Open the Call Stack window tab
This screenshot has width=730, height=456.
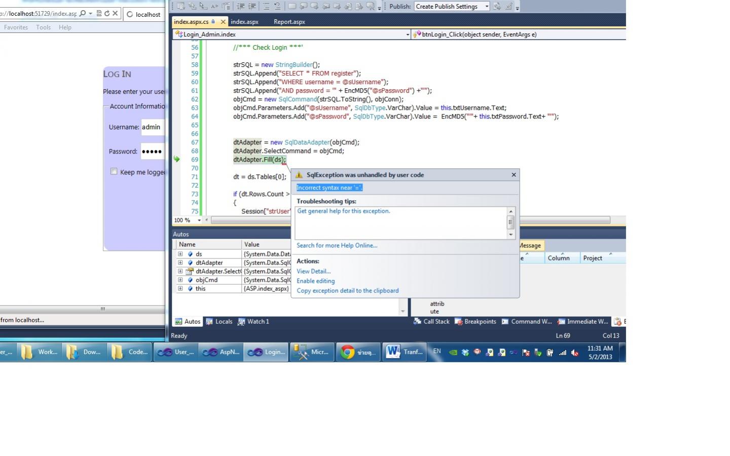[x=431, y=321]
